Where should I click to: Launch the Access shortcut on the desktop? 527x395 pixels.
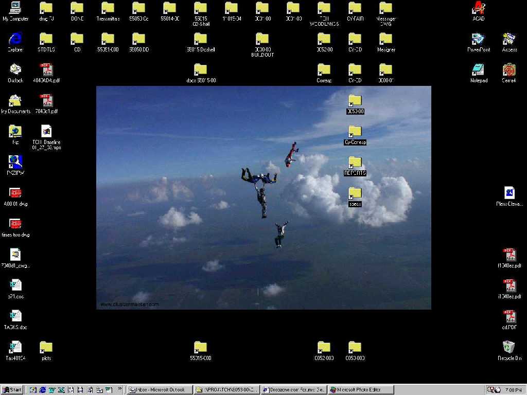click(x=510, y=39)
